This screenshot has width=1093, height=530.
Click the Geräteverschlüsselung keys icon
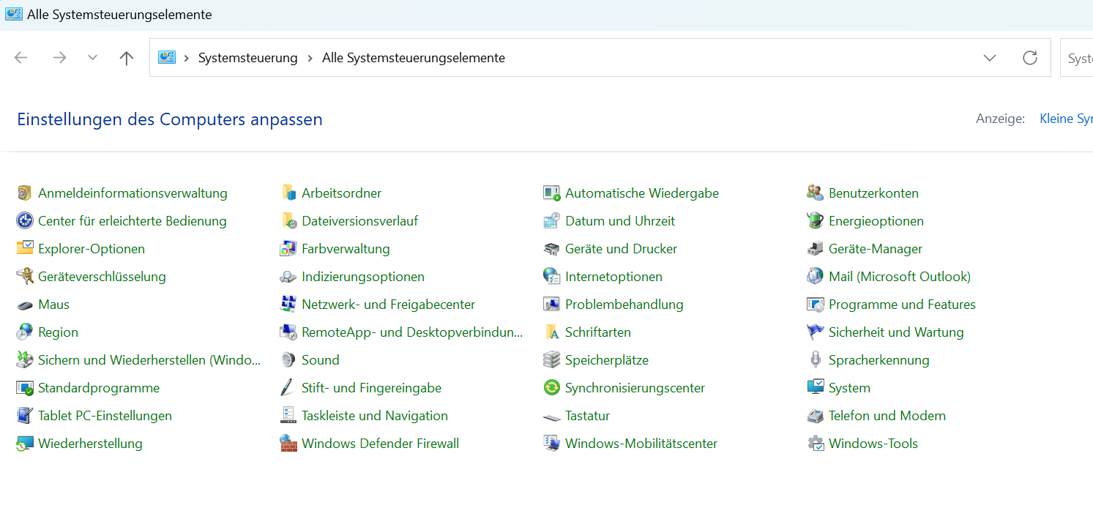pos(25,277)
